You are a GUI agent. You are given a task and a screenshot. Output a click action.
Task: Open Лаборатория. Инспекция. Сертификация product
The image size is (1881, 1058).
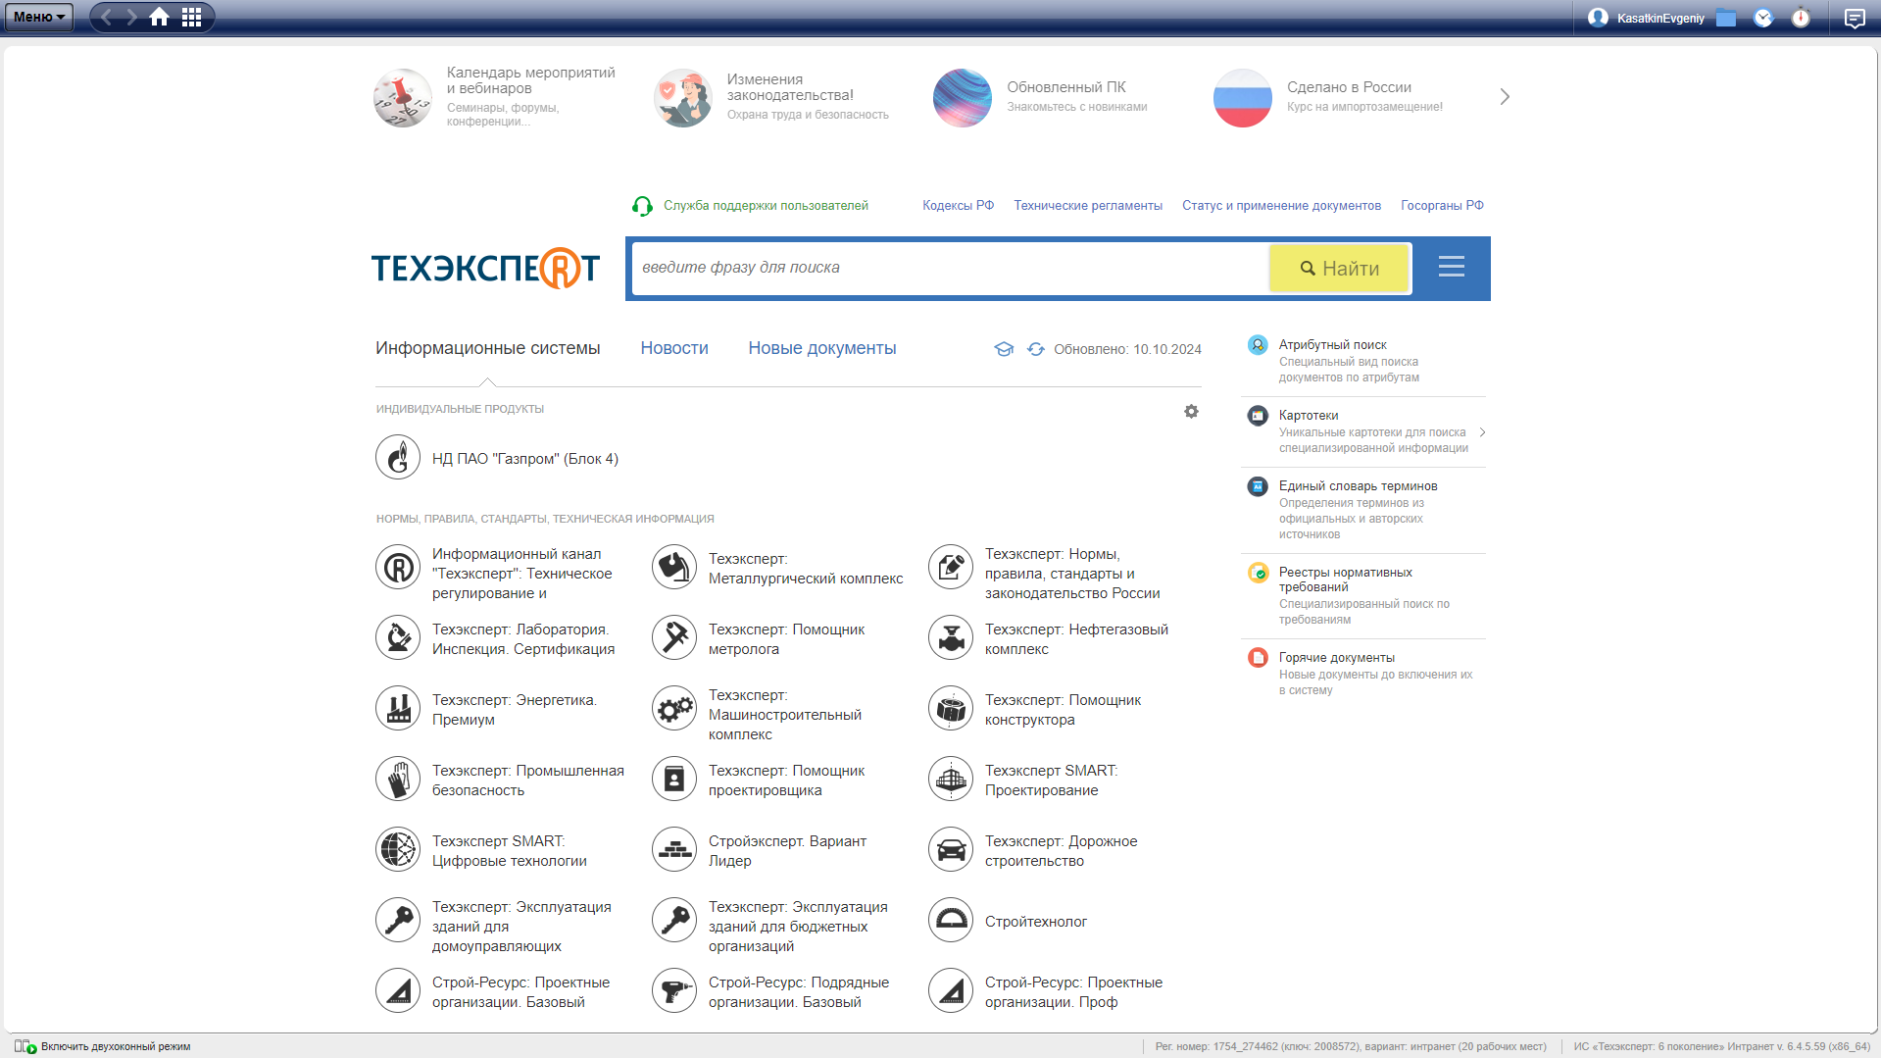[498, 639]
